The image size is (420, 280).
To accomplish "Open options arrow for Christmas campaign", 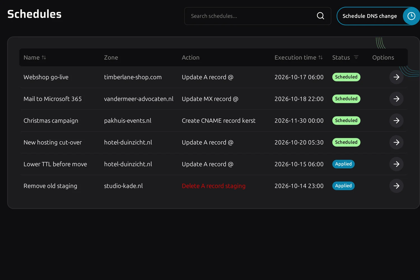I will click(396, 120).
